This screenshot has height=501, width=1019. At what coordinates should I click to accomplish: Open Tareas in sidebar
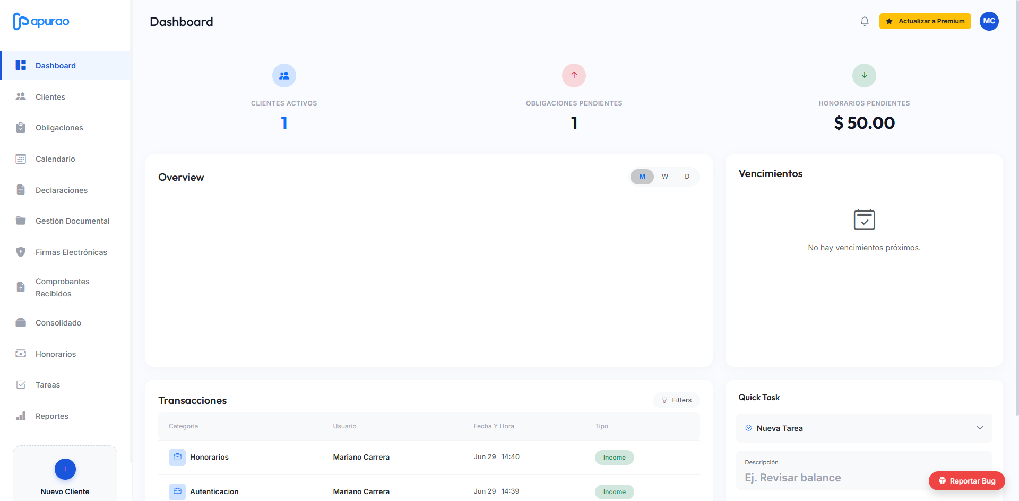[66, 384]
